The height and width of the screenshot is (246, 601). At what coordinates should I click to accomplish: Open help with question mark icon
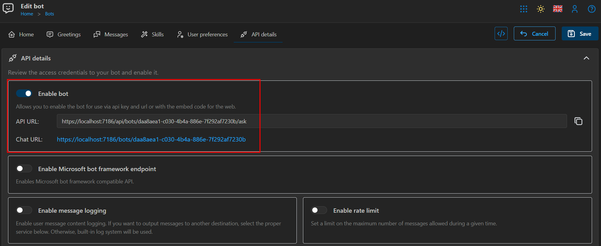click(x=592, y=9)
